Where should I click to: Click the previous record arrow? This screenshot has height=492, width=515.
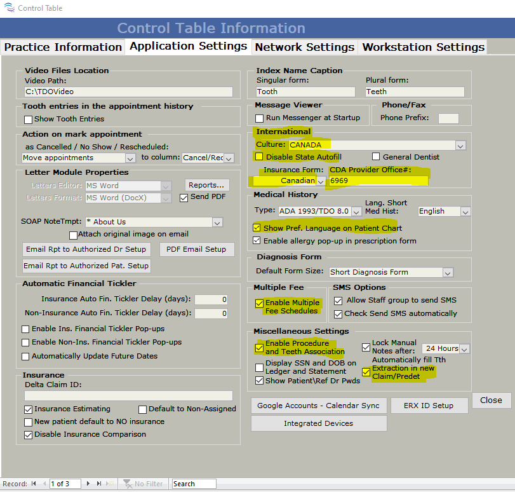(x=43, y=484)
